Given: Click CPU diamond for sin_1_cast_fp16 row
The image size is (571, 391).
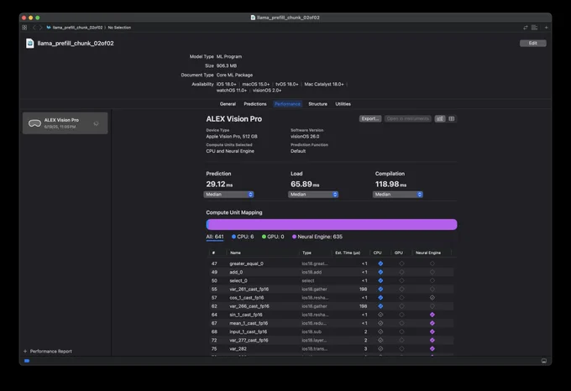Looking at the screenshot, I should (380, 315).
